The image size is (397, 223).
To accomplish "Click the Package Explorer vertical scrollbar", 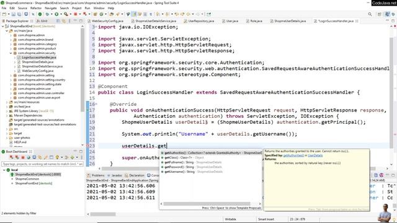I will pos(83,69).
